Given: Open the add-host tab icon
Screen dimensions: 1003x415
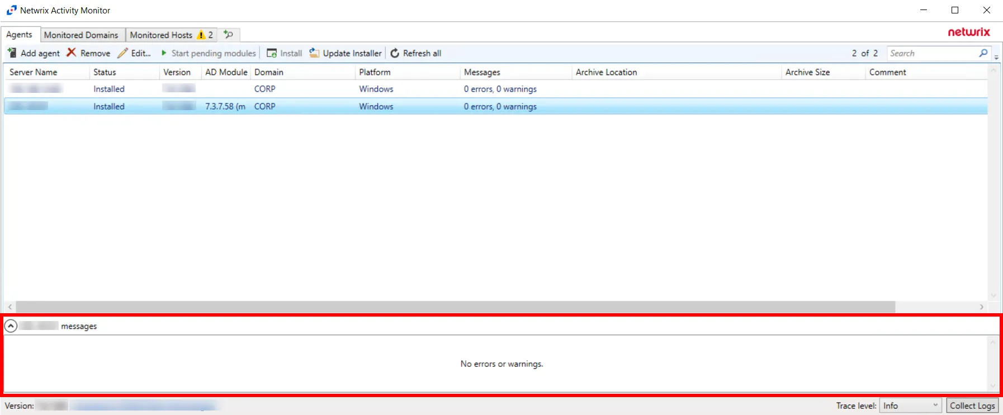Looking at the screenshot, I should (x=228, y=35).
